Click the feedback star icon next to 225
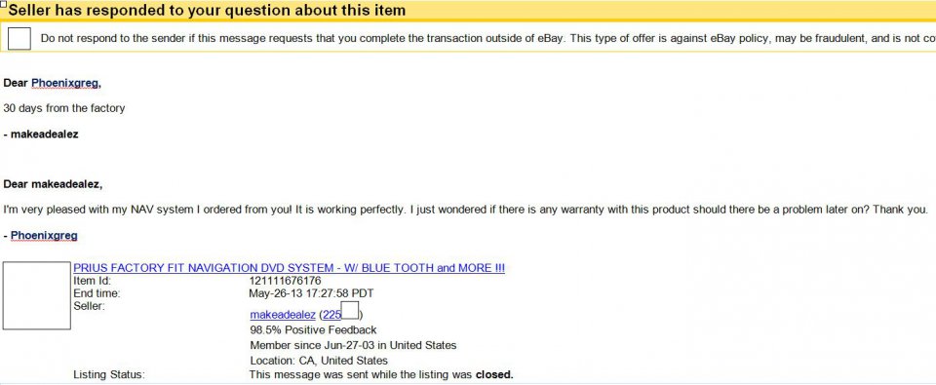The image size is (936, 385). (350, 310)
